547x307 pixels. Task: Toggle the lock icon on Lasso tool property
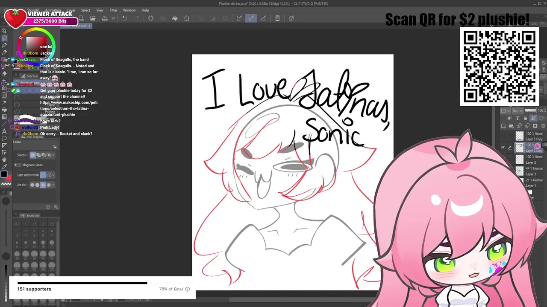coord(55,147)
